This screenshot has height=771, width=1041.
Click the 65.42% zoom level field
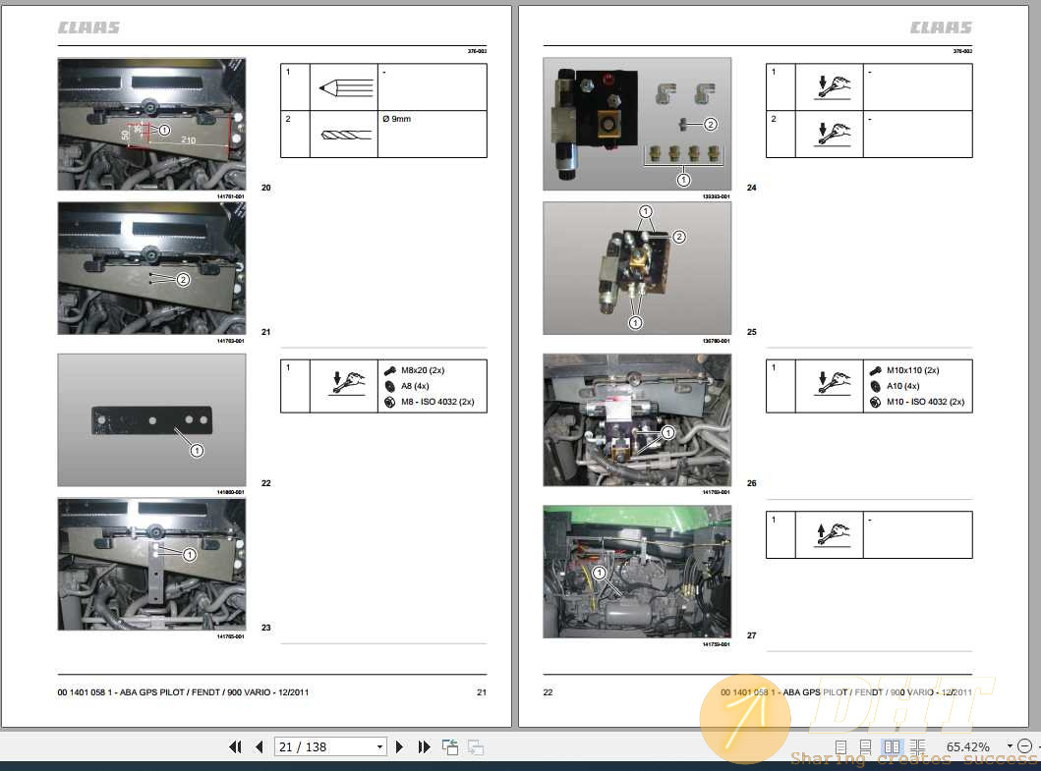(x=968, y=747)
